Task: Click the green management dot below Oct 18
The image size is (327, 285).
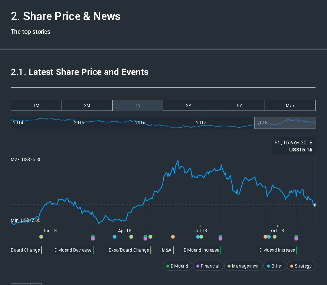Action: pos(275,237)
